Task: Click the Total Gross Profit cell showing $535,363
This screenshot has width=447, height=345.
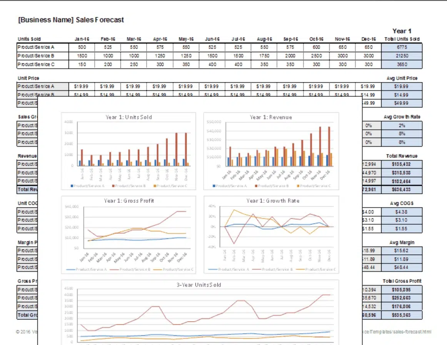Action: 402,315
